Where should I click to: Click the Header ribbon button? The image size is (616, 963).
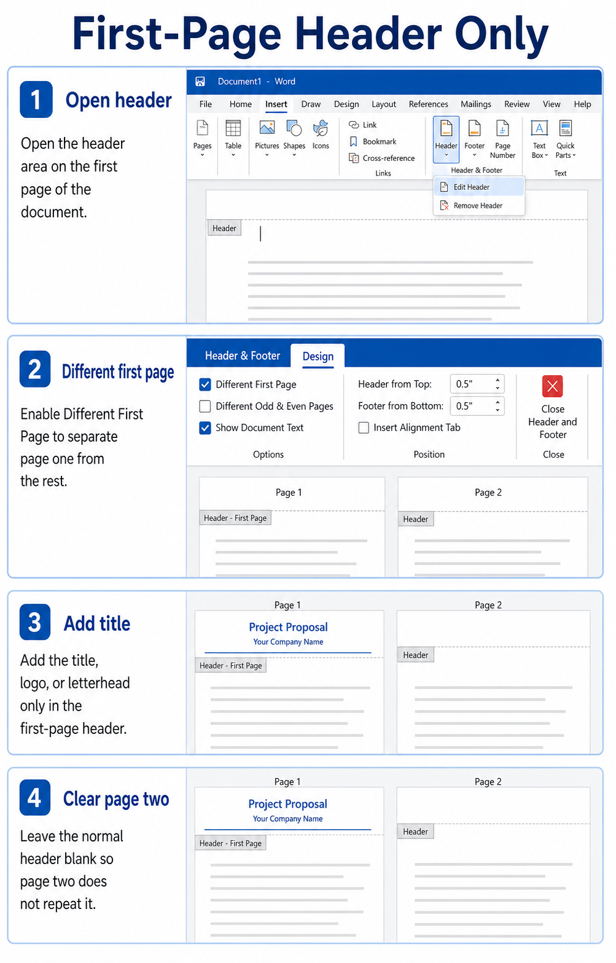pyautogui.click(x=446, y=138)
